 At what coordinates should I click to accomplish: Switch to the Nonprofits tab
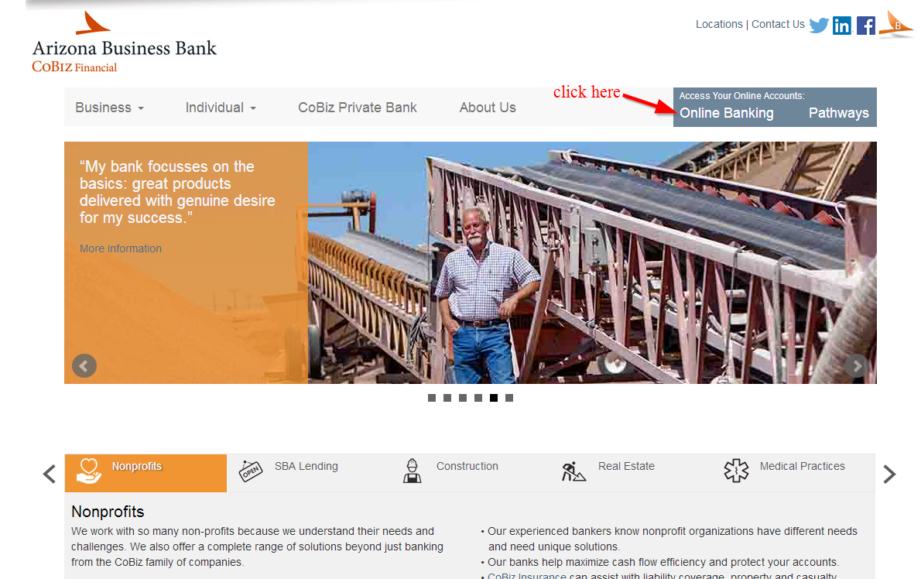pyautogui.click(x=146, y=473)
